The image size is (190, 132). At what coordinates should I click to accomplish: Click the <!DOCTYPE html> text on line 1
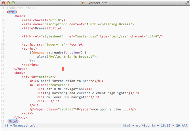coord(21,8)
